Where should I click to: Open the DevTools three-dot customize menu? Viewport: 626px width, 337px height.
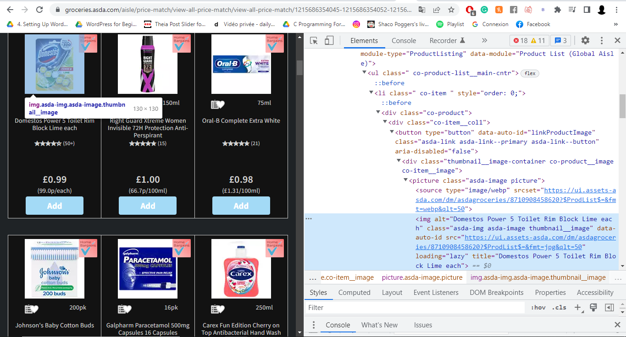pos(602,41)
